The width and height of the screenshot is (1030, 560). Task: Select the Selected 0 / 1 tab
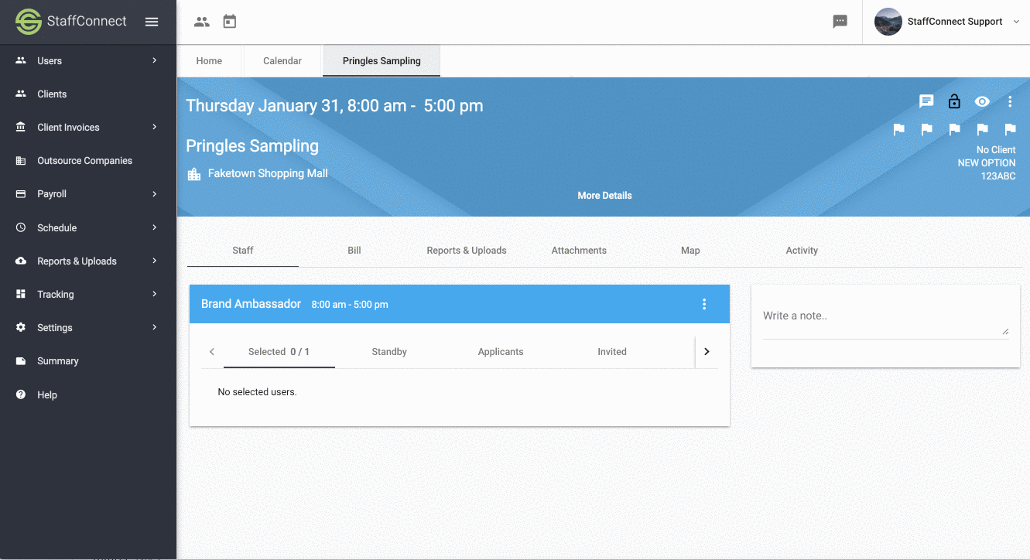coord(279,352)
